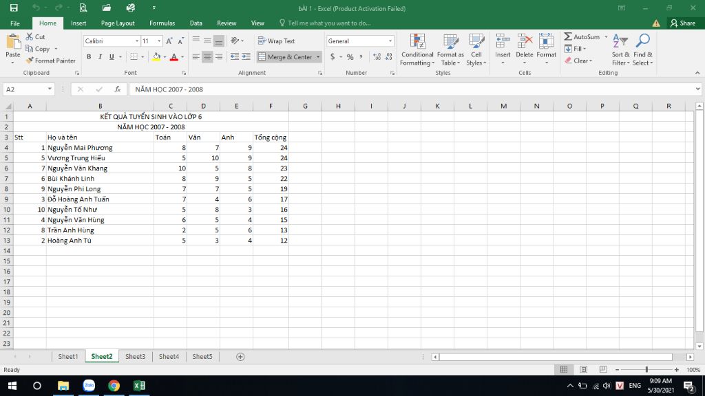Screen dimensions: 705x396
Task: Click the Cut scissors icon
Action: pos(30,37)
